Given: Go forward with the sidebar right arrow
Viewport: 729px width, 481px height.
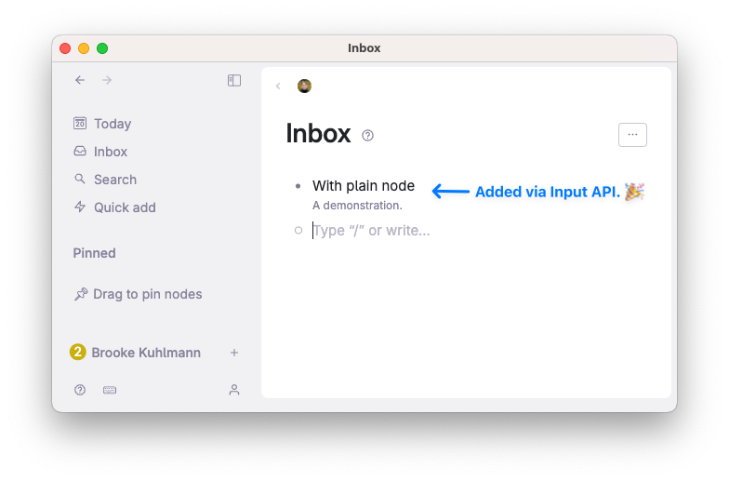Looking at the screenshot, I should pyautogui.click(x=107, y=80).
